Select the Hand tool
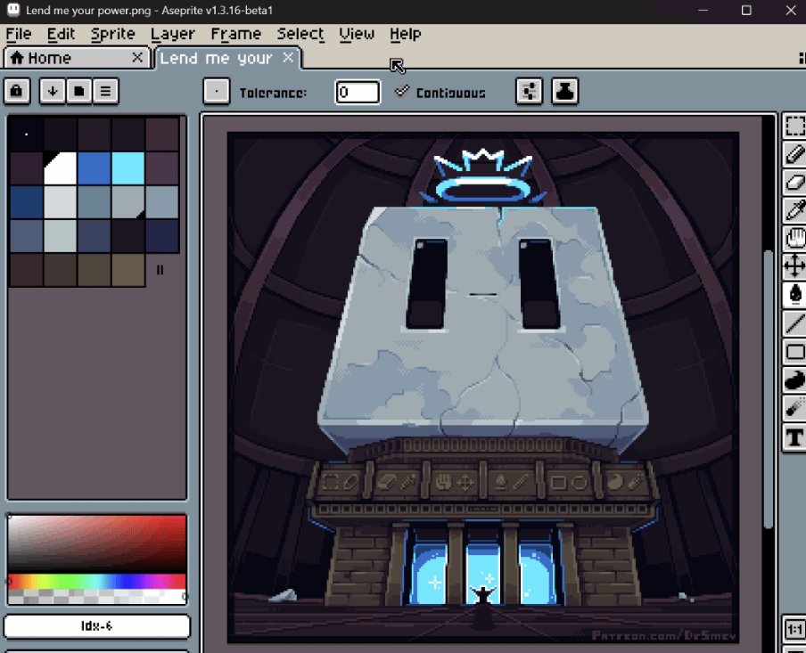The width and height of the screenshot is (806, 653). pos(794,238)
